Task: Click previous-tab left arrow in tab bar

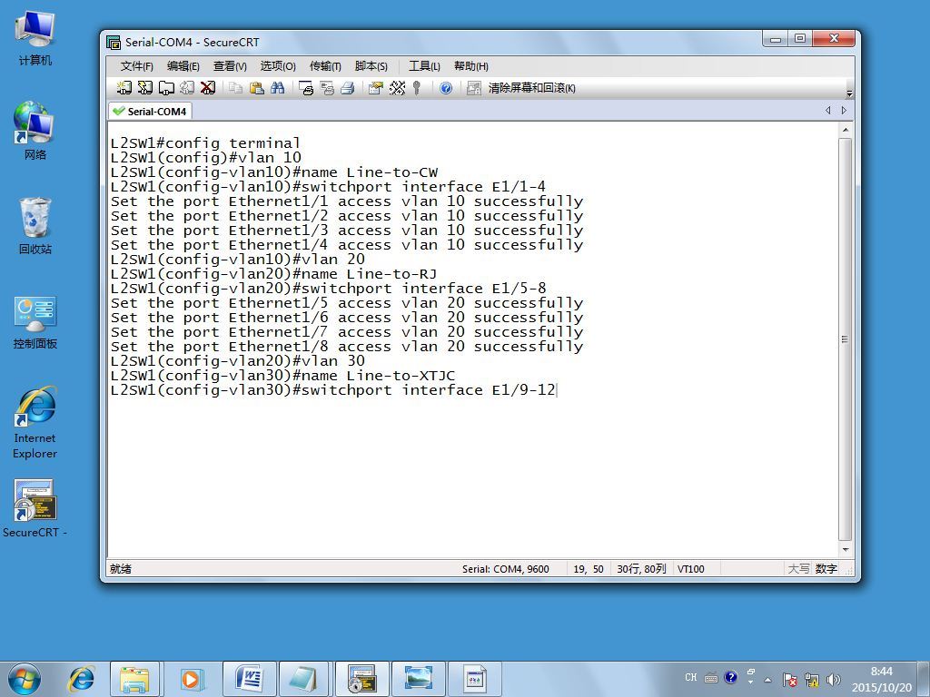Action: pyautogui.click(x=828, y=110)
